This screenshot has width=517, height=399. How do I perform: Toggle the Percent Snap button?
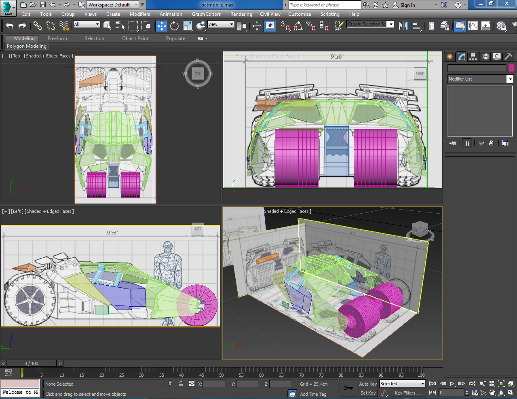pos(311,26)
